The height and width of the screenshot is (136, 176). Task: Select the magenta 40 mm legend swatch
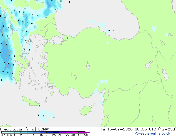pos(75,132)
